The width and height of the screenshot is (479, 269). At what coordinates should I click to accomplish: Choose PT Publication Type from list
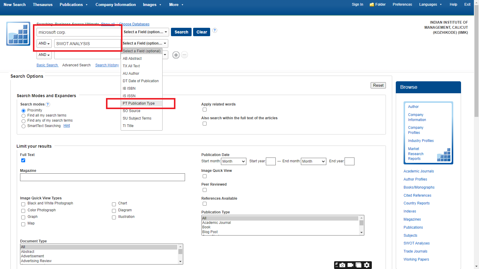pos(139,103)
